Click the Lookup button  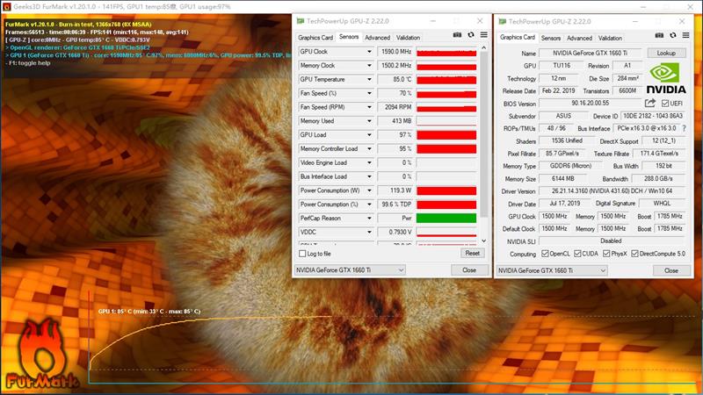pos(666,53)
